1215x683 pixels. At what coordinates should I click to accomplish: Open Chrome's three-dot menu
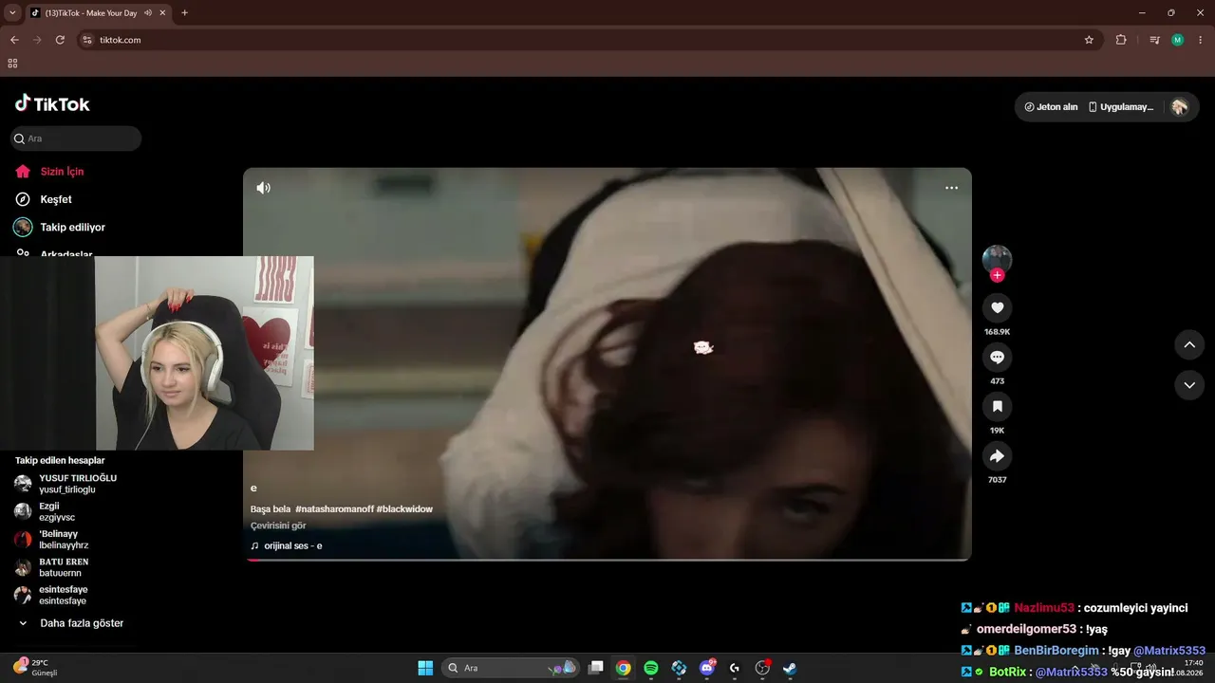(1201, 40)
